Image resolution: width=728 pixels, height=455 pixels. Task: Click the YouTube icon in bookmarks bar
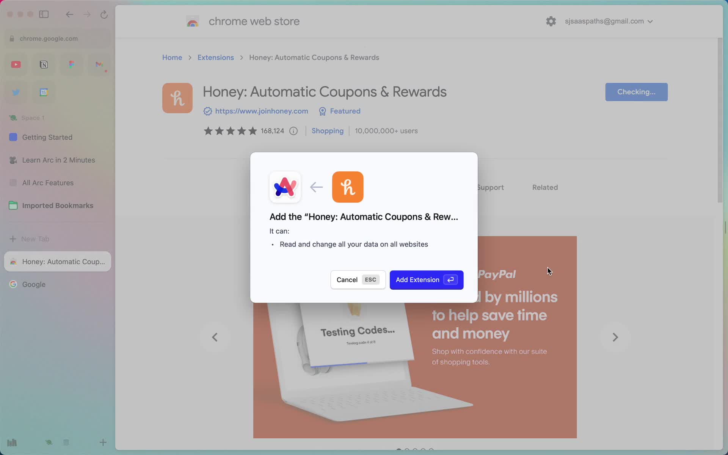16,64
